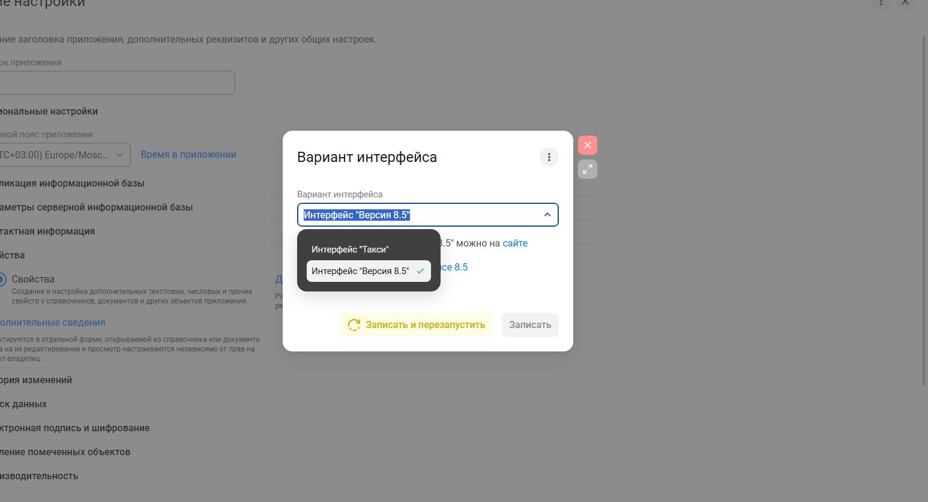Open the сайте hyperlink

(515, 244)
